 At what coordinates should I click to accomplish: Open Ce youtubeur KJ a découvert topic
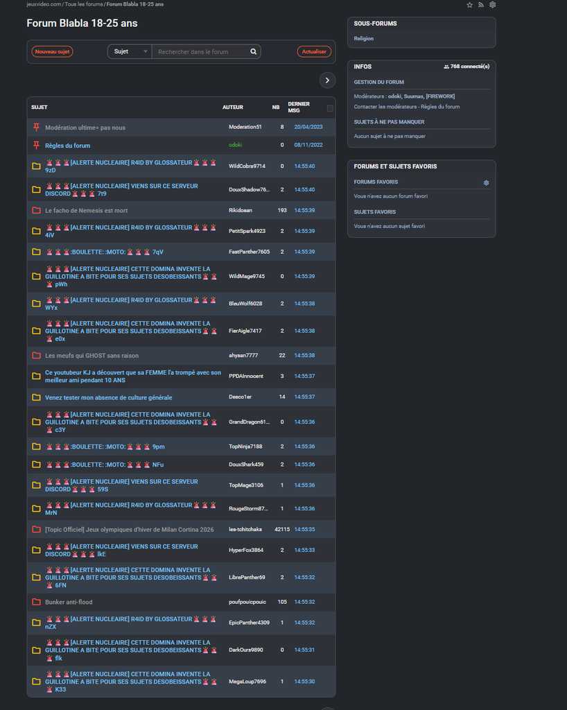pos(133,376)
